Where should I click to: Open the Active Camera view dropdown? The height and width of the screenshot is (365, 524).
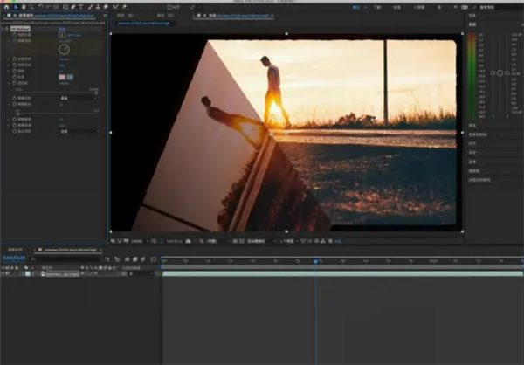coord(261,241)
